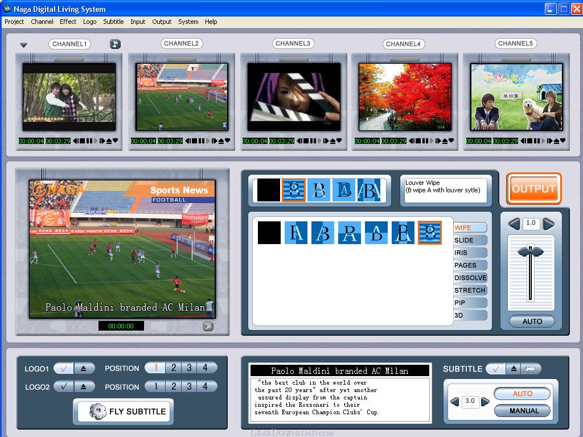Click the Channel 4 autumn trees thumbnail
583x437 pixels.
pyautogui.click(x=405, y=97)
